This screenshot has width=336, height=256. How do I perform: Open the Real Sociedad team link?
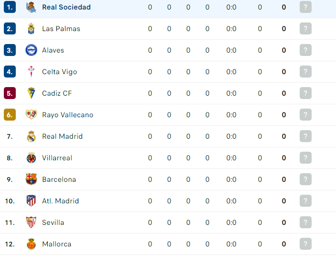click(x=66, y=7)
